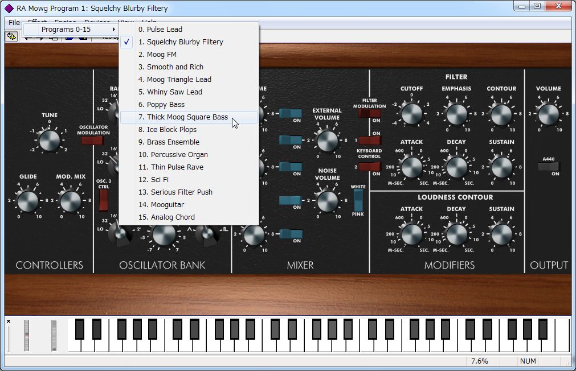This screenshot has width=576, height=371.
Task: Toggle Noise Volume blue ON switch
Action: 291,200
